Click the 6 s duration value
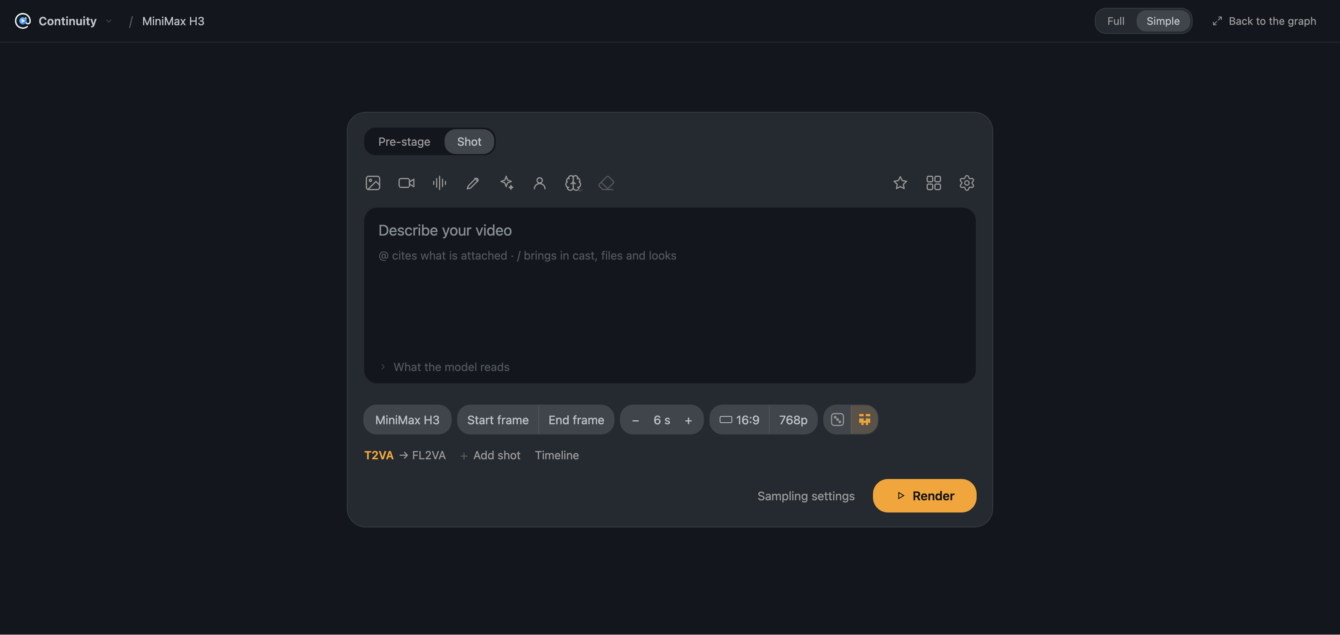Image resolution: width=1340 pixels, height=635 pixels. (662, 420)
